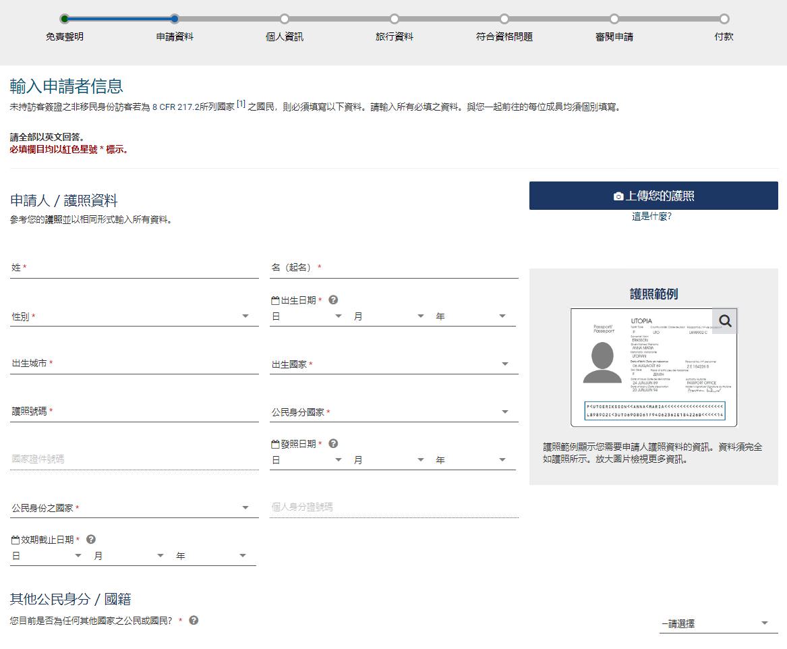
Task: Open the 公民身份之國家 dropdown
Action: click(x=134, y=508)
